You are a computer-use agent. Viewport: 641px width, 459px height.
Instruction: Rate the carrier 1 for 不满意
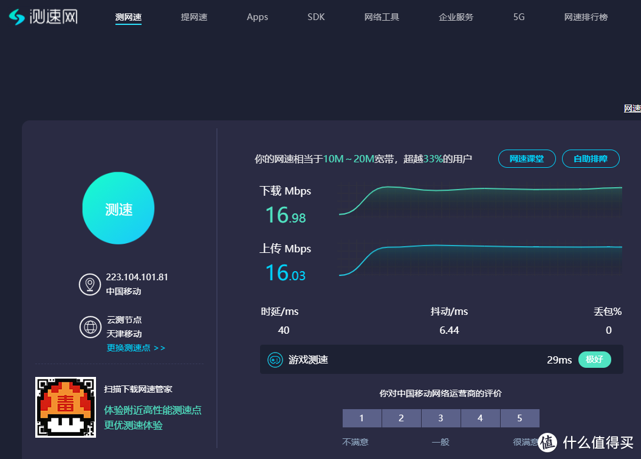pyautogui.click(x=362, y=418)
